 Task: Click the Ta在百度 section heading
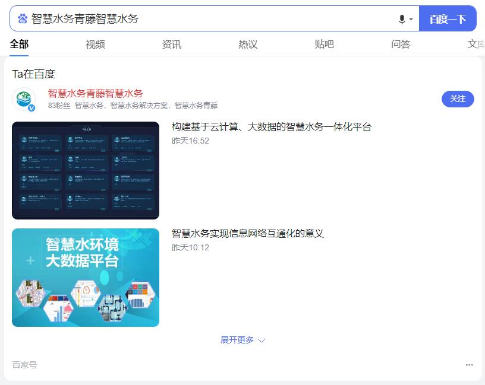[x=33, y=74]
